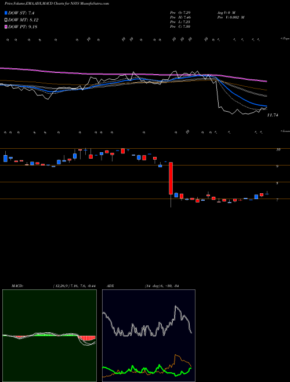Click the 11.74 price label on EMA chart

pos(273,115)
